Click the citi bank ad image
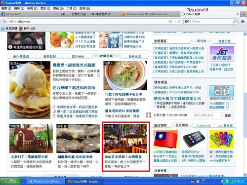Viewport: 247px width, 185px height. click(x=222, y=91)
